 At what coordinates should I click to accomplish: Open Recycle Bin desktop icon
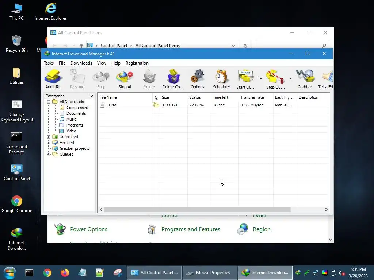tap(17, 44)
